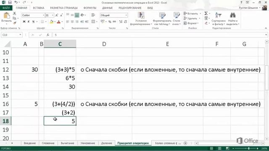Toggle italic (К) formatting
269x151 pixels.
(x=29, y=21)
